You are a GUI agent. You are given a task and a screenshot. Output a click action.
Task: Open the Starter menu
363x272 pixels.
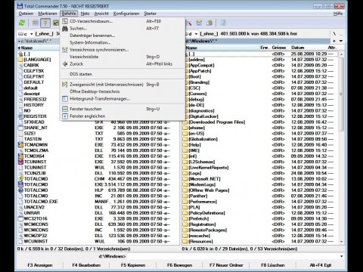tap(150, 14)
